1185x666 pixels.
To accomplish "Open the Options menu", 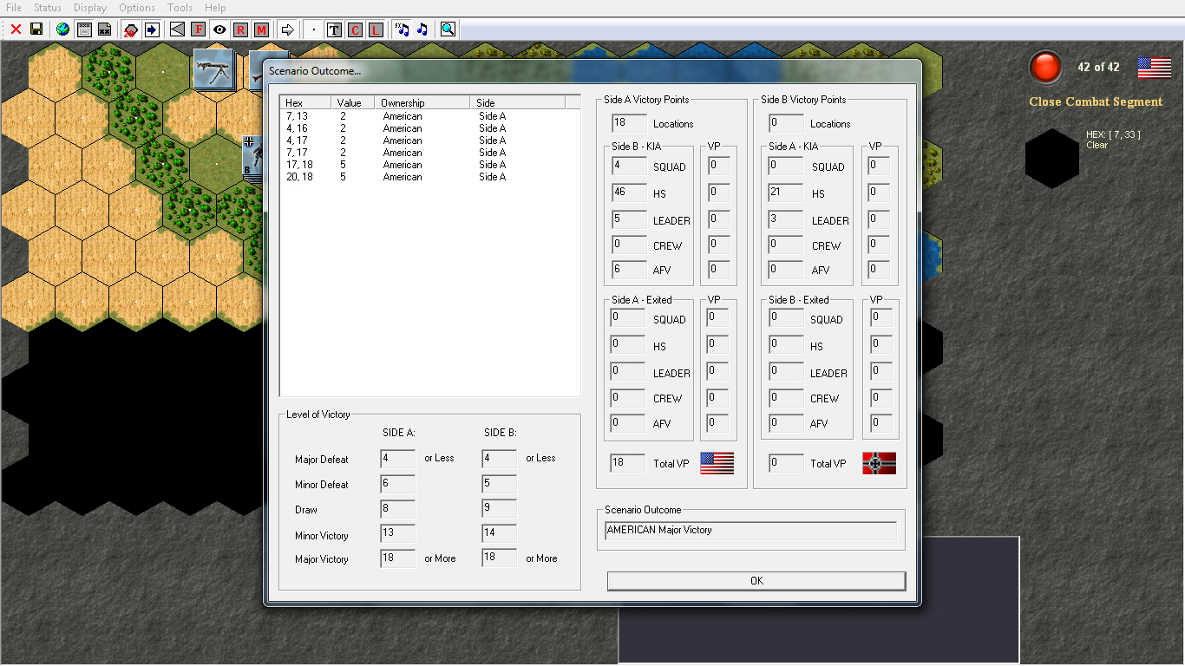I will pyautogui.click(x=137, y=8).
